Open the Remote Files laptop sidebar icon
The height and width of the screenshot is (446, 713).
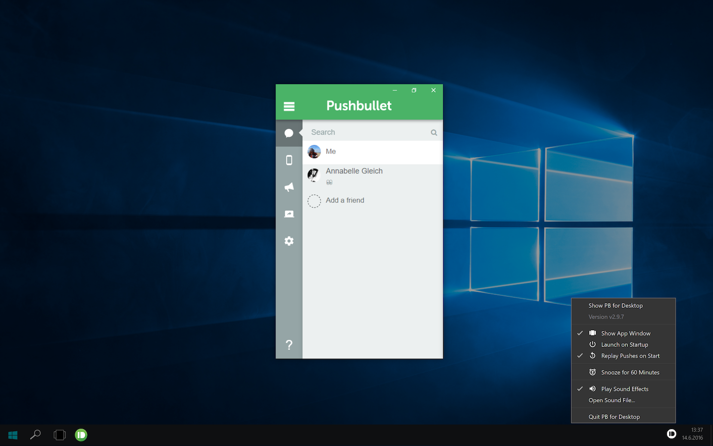click(289, 214)
